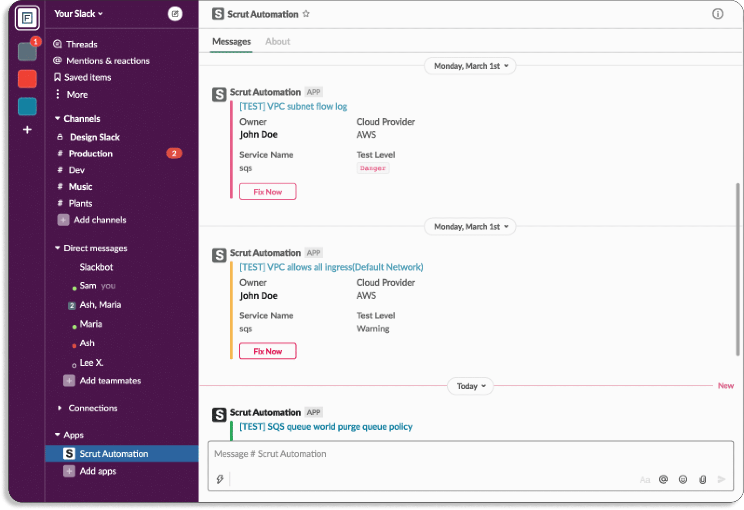The height and width of the screenshot is (510, 744).
Task: Toggle the Aa text formatting icon
Action: coord(645,480)
